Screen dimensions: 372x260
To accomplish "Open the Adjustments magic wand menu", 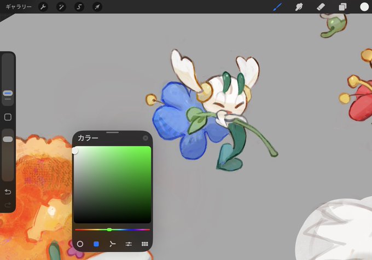I will coord(61,7).
